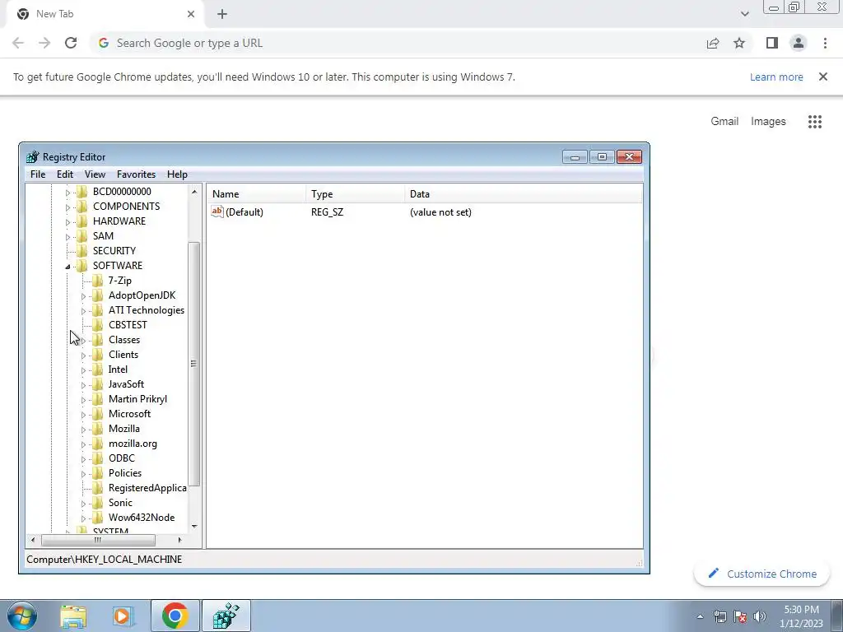This screenshot has height=632, width=843.
Task: Open a new Chrome tab with plus
Action: click(x=222, y=14)
